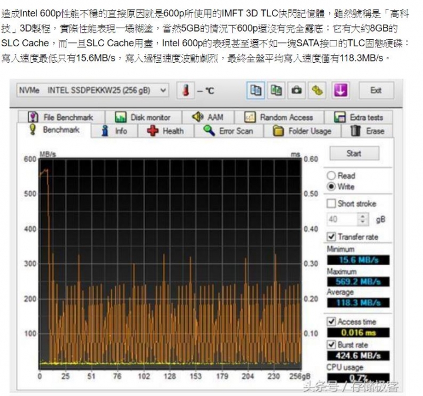Switch to the AAM tab
The height and width of the screenshot is (396, 423).
click(208, 117)
